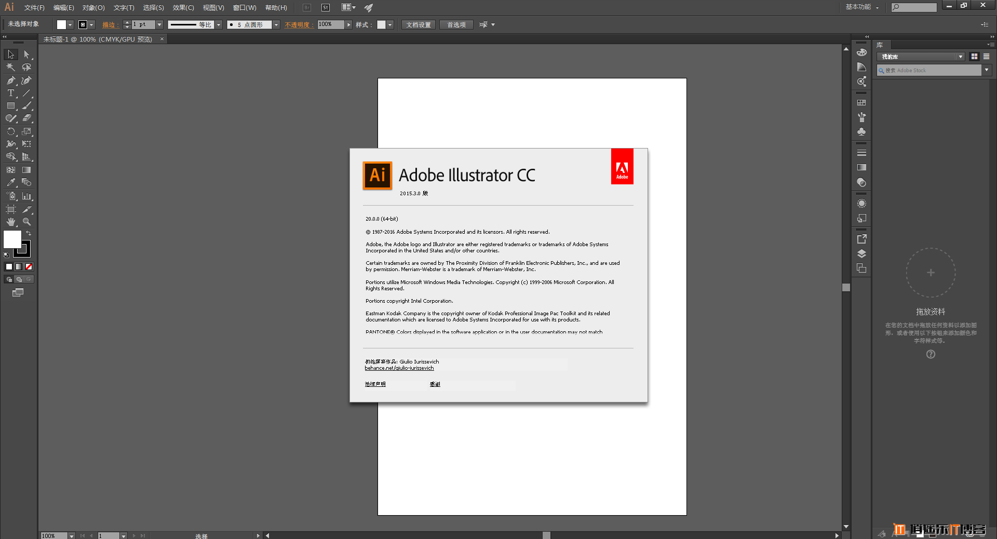Screen dimensions: 997x539
Task: Reset to default fill and stroke
Action: coord(6,255)
